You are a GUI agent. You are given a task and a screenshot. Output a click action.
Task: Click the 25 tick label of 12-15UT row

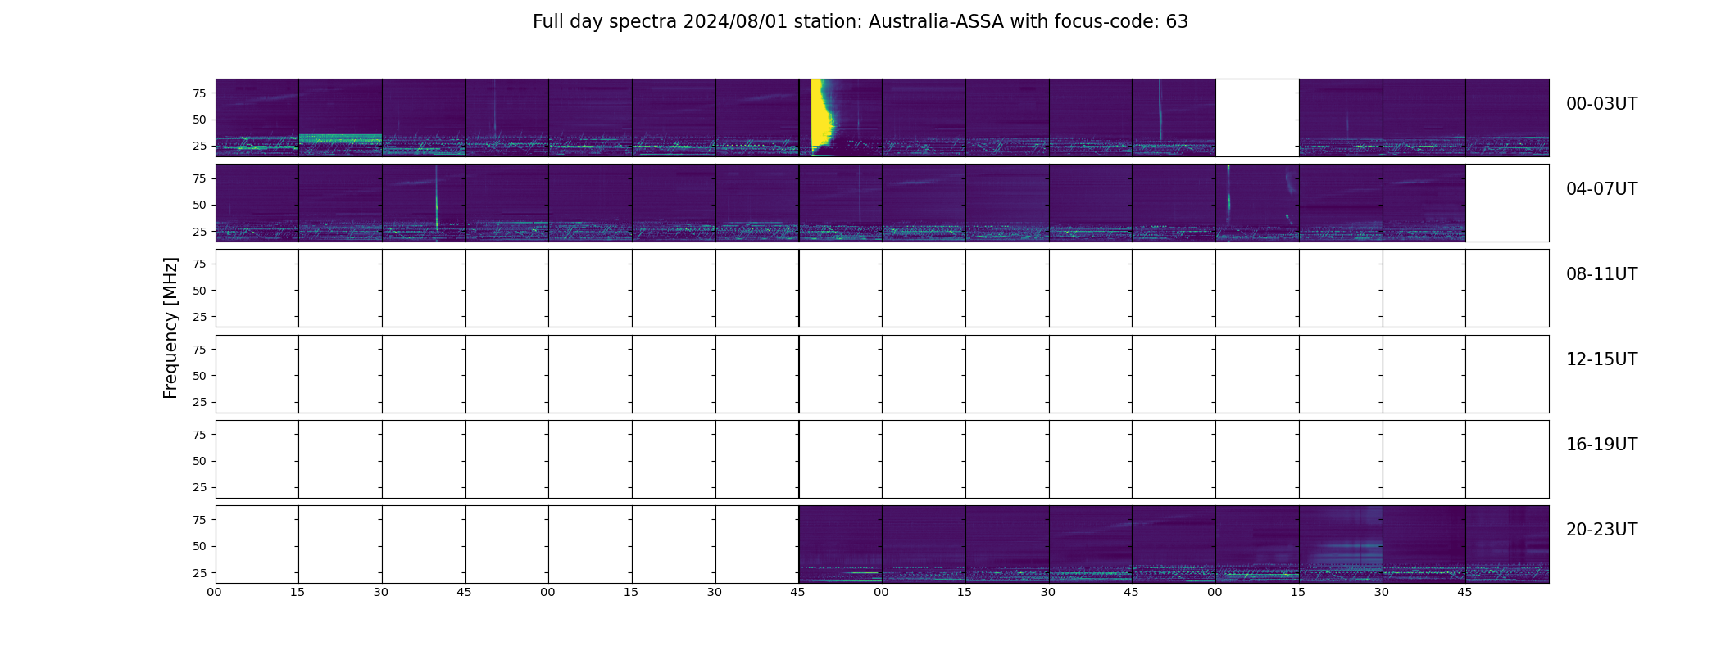pyautogui.click(x=199, y=402)
